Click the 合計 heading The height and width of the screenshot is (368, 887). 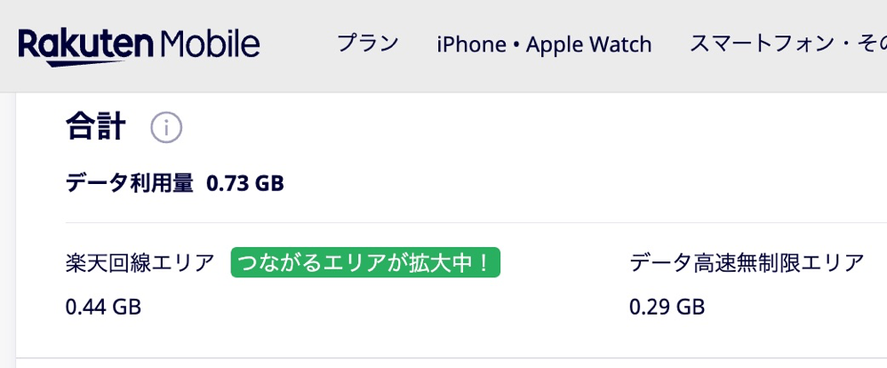pos(95,127)
